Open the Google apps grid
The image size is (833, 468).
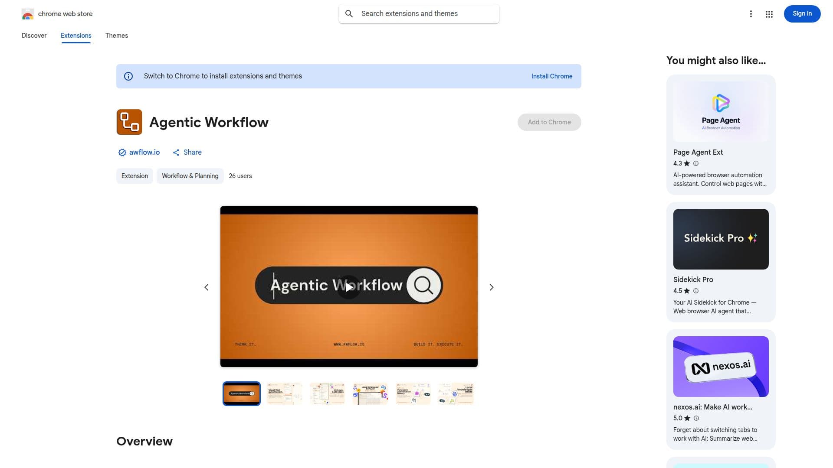click(x=769, y=14)
